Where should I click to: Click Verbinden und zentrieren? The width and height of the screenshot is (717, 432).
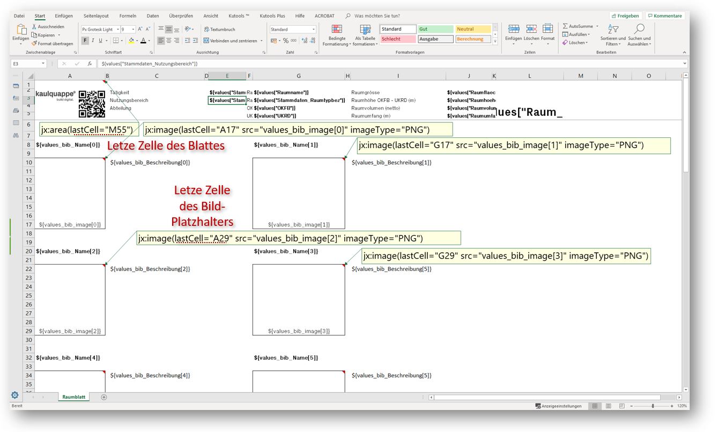(x=230, y=41)
